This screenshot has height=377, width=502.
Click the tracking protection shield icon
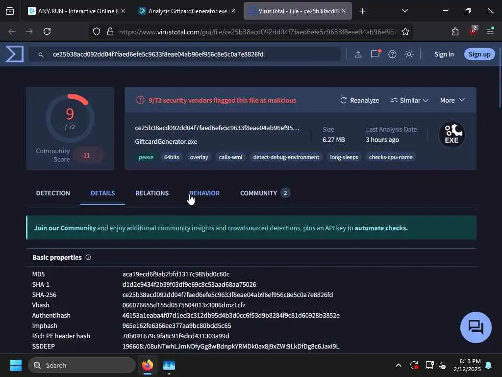tap(97, 31)
